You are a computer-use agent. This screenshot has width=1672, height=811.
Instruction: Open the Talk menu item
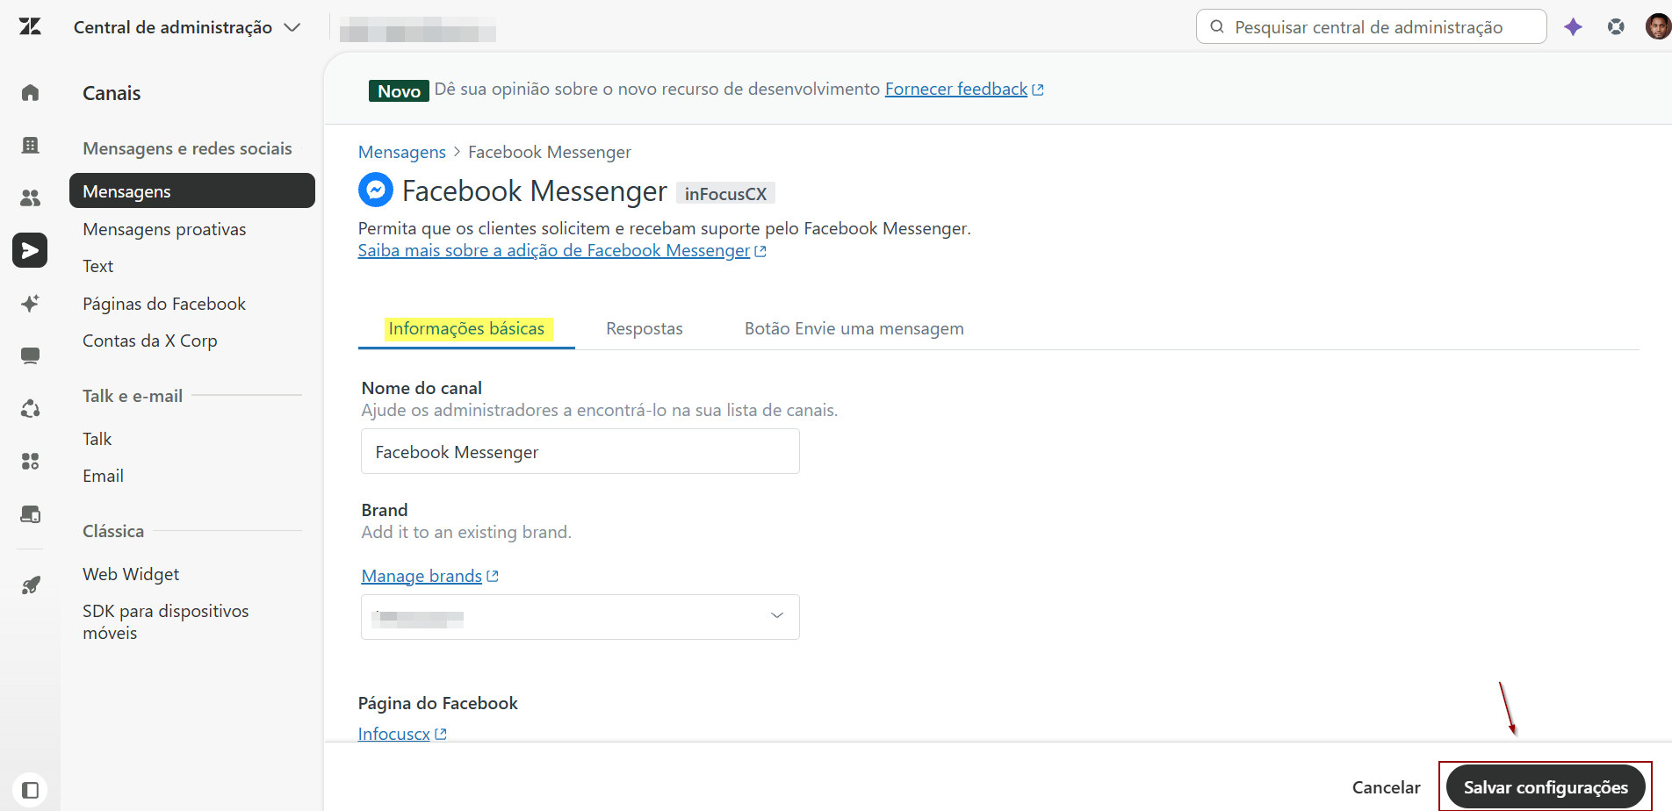point(97,439)
